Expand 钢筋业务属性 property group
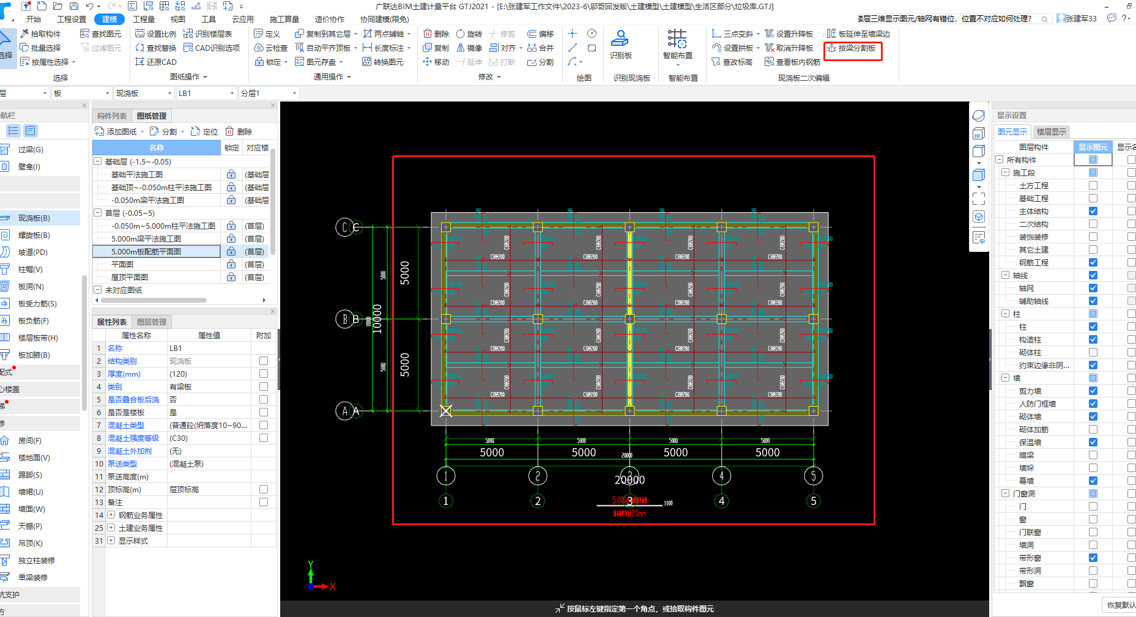Viewport: 1136px width, 617px height. click(111, 515)
